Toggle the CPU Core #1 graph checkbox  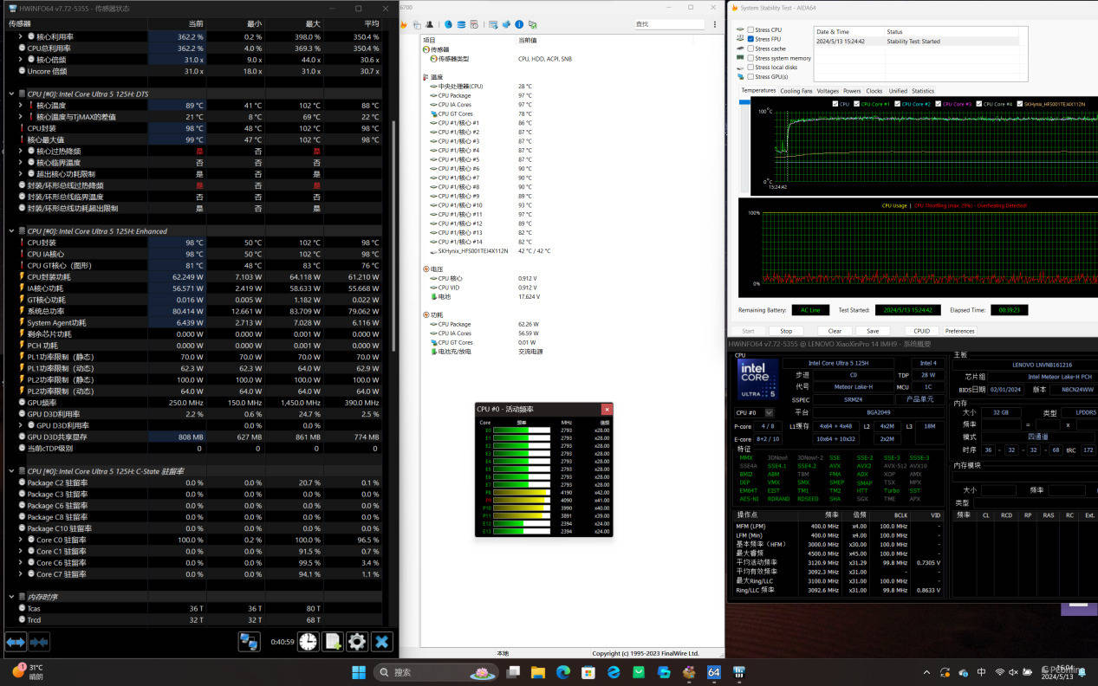coord(857,104)
